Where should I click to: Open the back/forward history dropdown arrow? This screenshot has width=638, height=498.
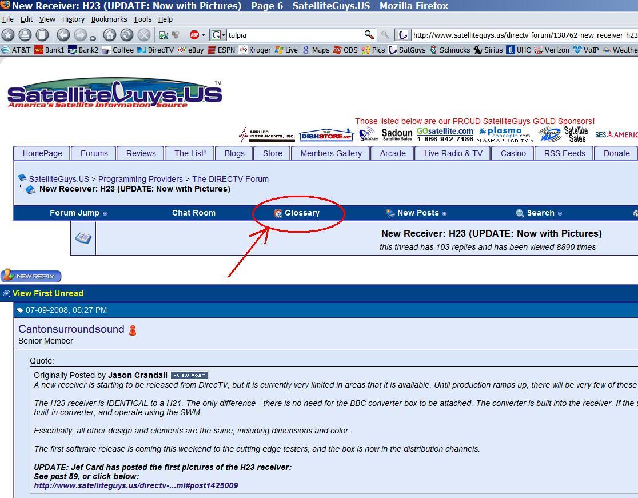(x=93, y=39)
